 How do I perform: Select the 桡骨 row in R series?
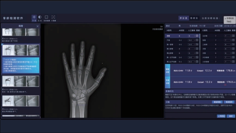[182, 36]
